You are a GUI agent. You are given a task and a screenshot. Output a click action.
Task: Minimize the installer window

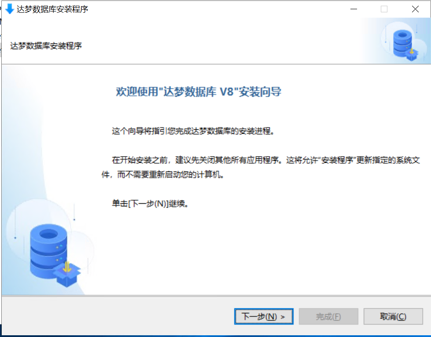click(x=354, y=9)
